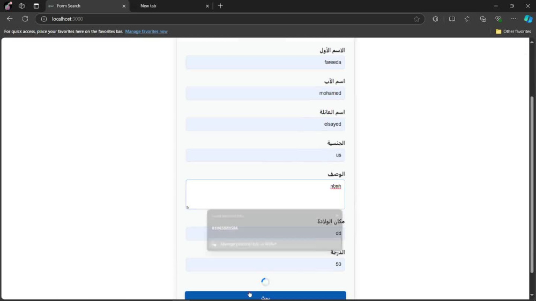Open the browser profile icon
Screen dimensions: 536x301
click(x=8, y=6)
